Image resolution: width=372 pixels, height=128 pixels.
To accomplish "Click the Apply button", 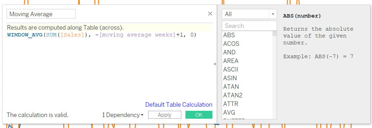I will (165, 115).
